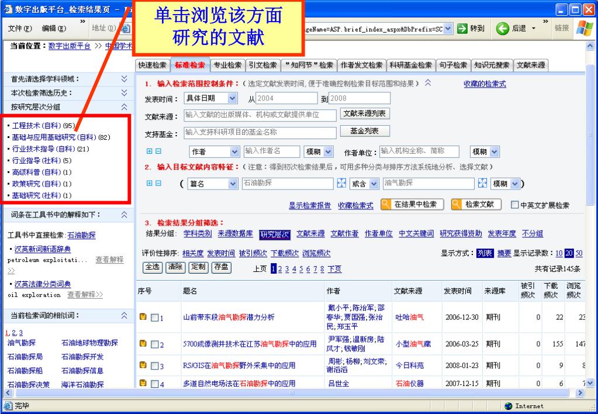Click the page icon beside the address label

pyautogui.click(x=126, y=28)
